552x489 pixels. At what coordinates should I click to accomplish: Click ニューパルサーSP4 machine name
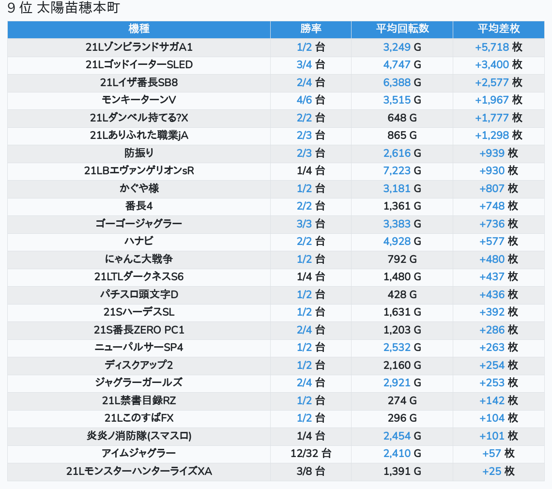[x=138, y=348]
